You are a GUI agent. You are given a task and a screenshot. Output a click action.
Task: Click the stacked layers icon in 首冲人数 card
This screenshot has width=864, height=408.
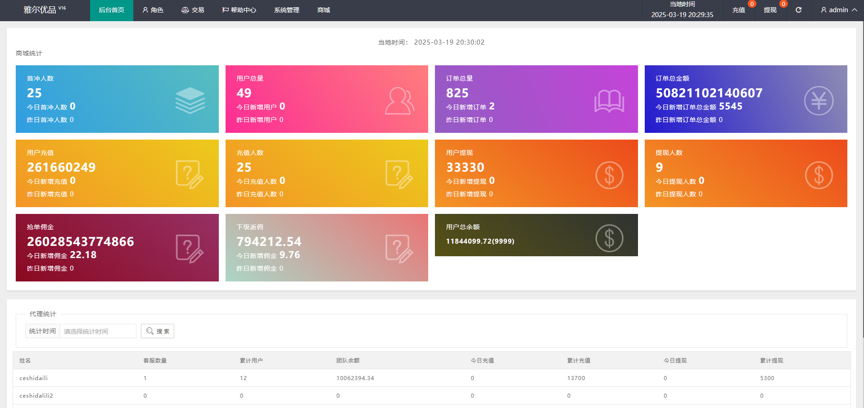coord(190,100)
